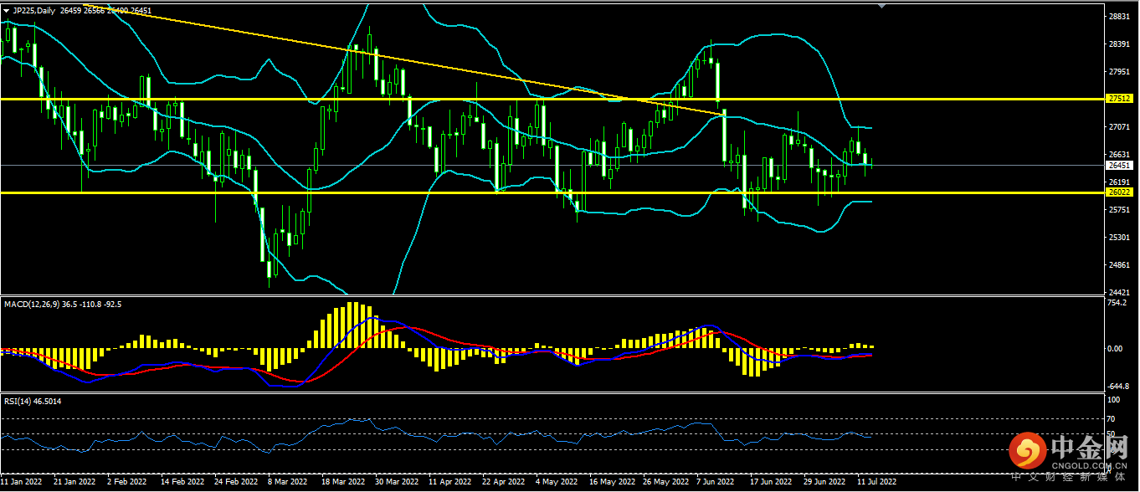The height and width of the screenshot is (492, 1140).
Task: Click the 24861 value on price axis
Action: click(x=1118, y=265)
